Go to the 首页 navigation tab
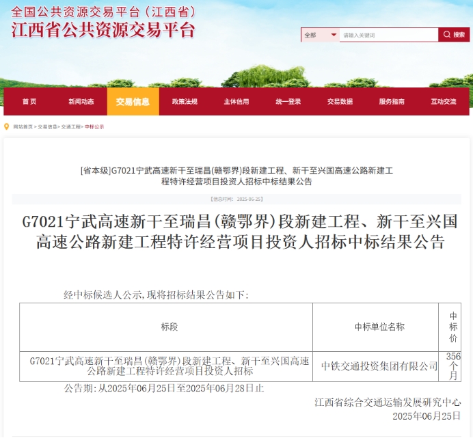This screenshot has width=473, height=438. tap(29, 102)
